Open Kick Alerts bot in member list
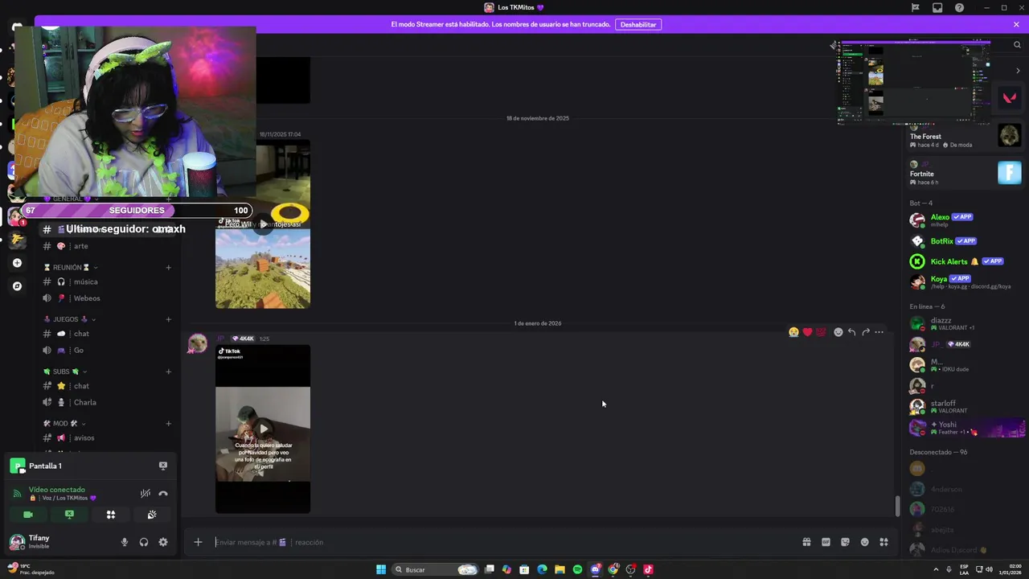1029x579 pixels. click(965, 261)
